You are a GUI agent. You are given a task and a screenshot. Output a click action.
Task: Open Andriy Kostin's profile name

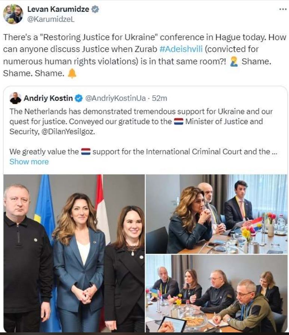[48, 98]
